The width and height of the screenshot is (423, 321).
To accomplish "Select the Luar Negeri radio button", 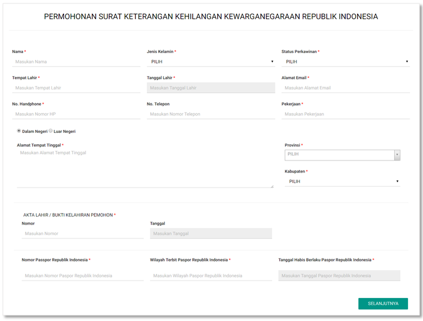I will [51, 131].
